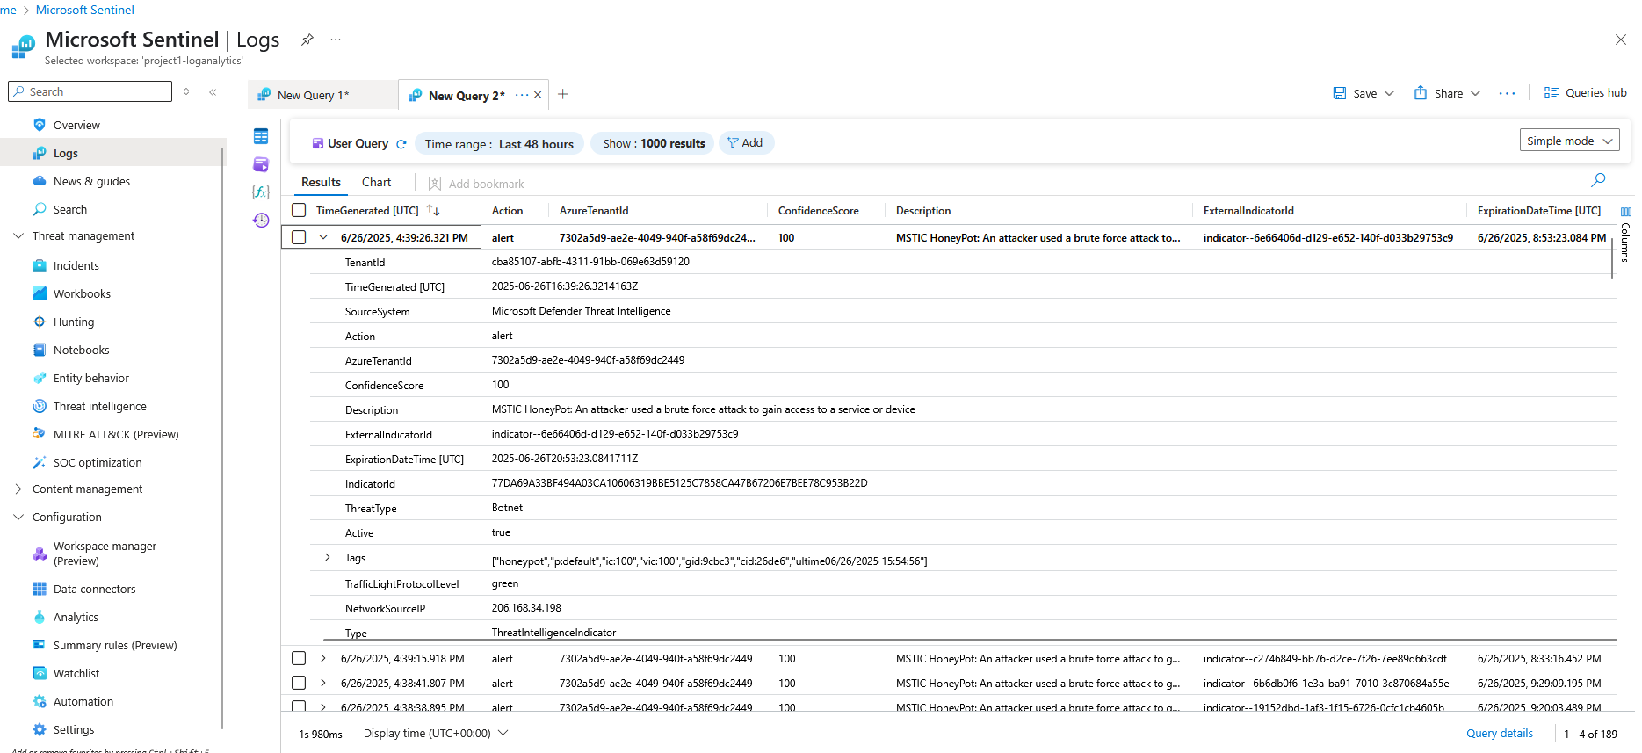Select the 4:39:26.321 PM result row checkbox

[x=299, y=237]
